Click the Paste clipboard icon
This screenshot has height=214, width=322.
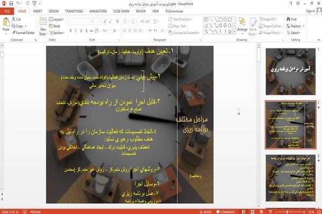[6, 22]
